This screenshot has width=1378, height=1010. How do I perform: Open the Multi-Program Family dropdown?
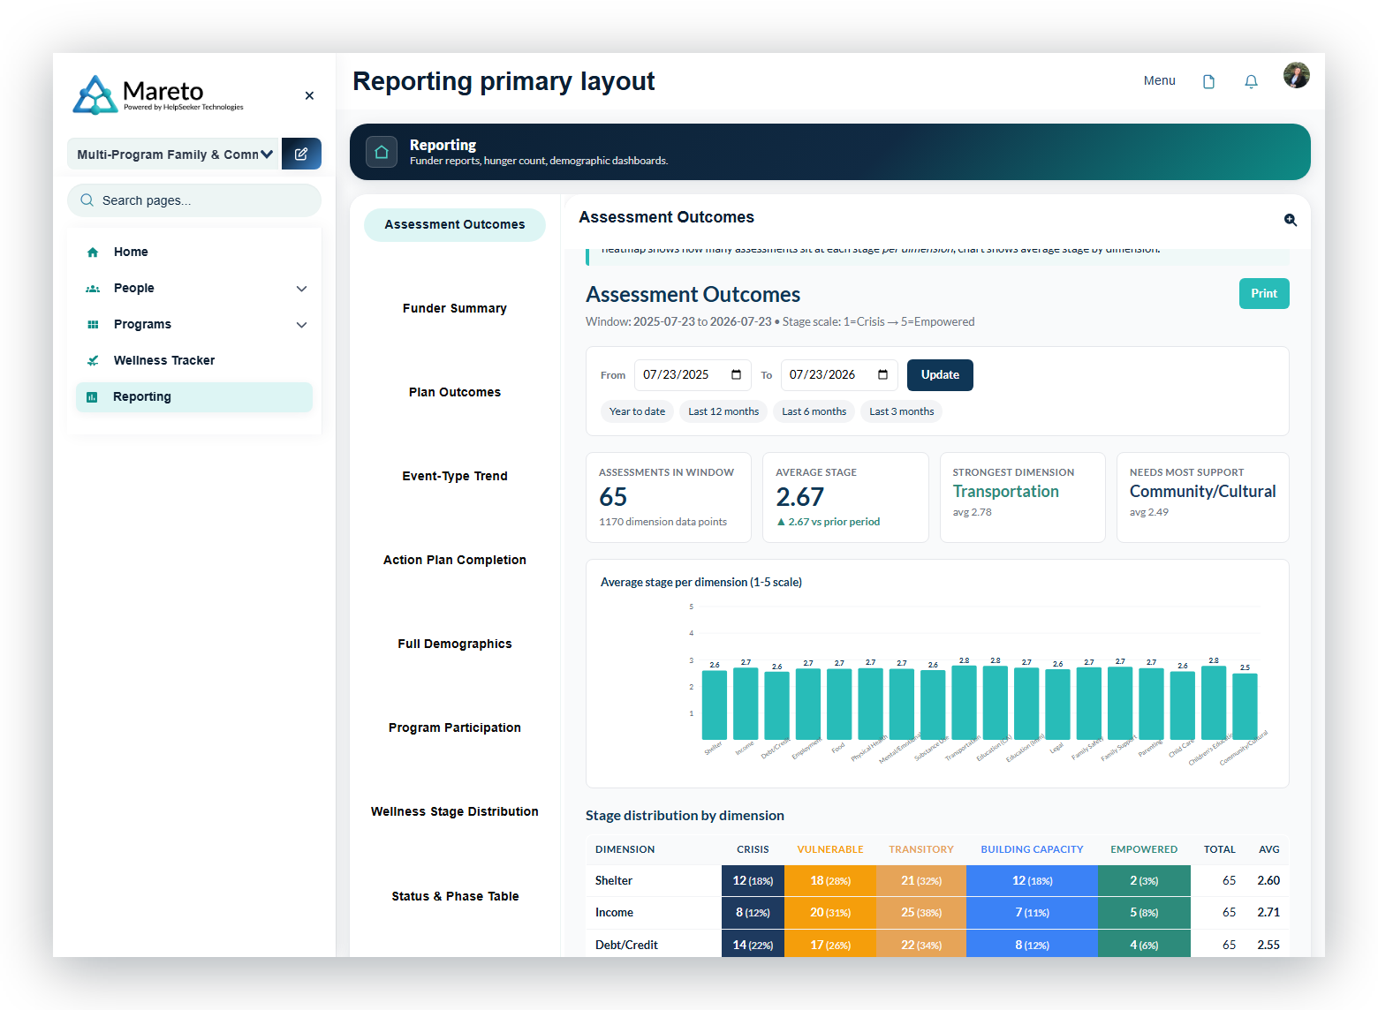pyautogui.click(x=174, y=154)
